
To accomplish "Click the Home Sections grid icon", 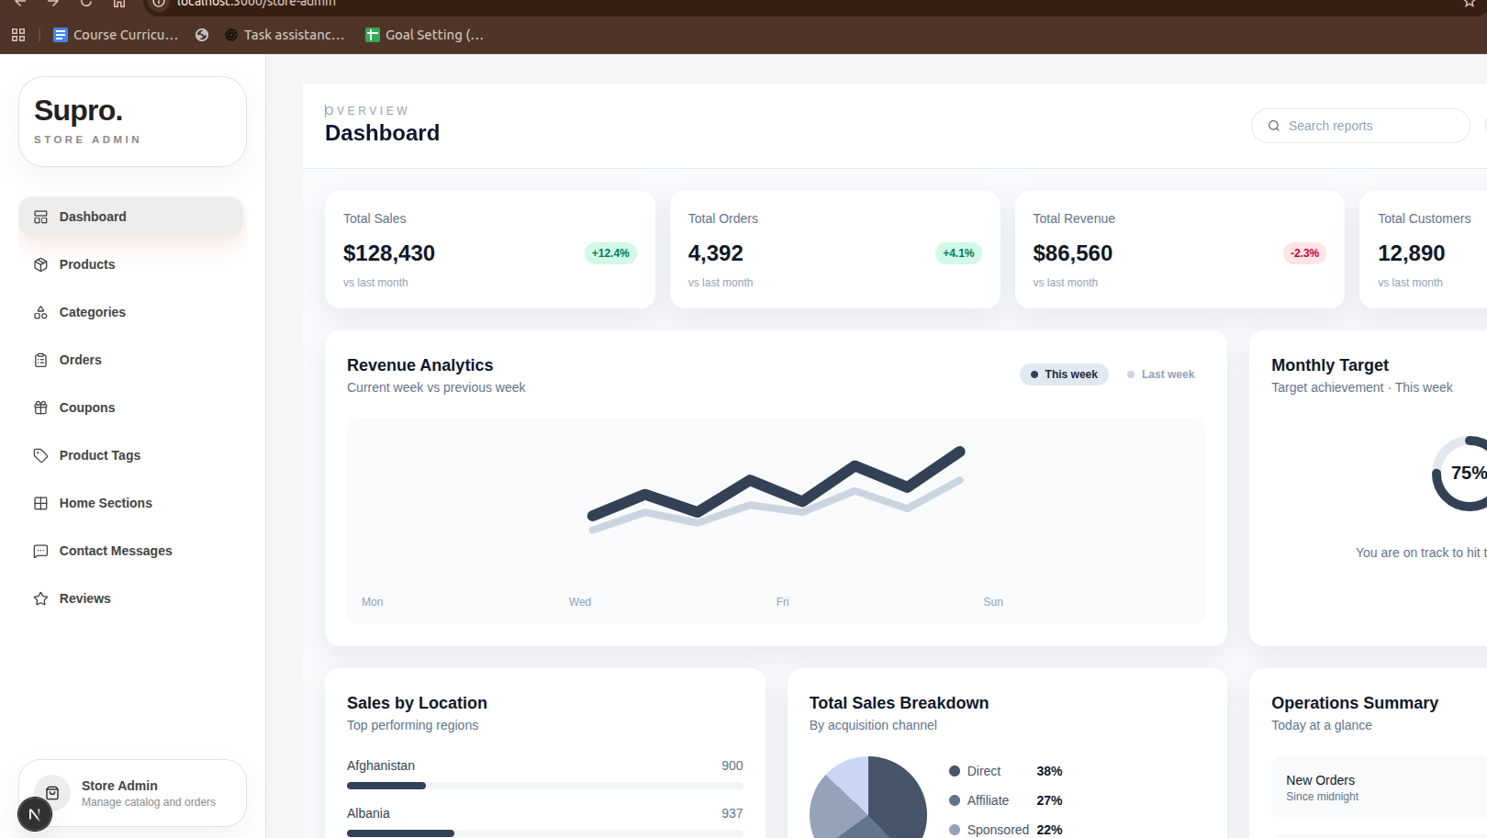I will 40,503.
